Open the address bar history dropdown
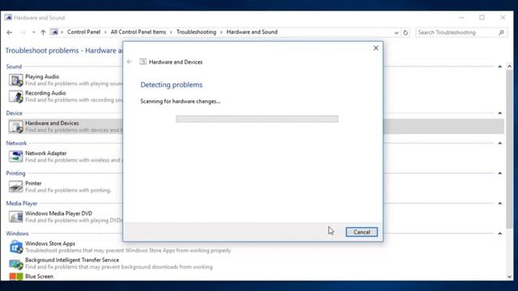 pos(396,32)
